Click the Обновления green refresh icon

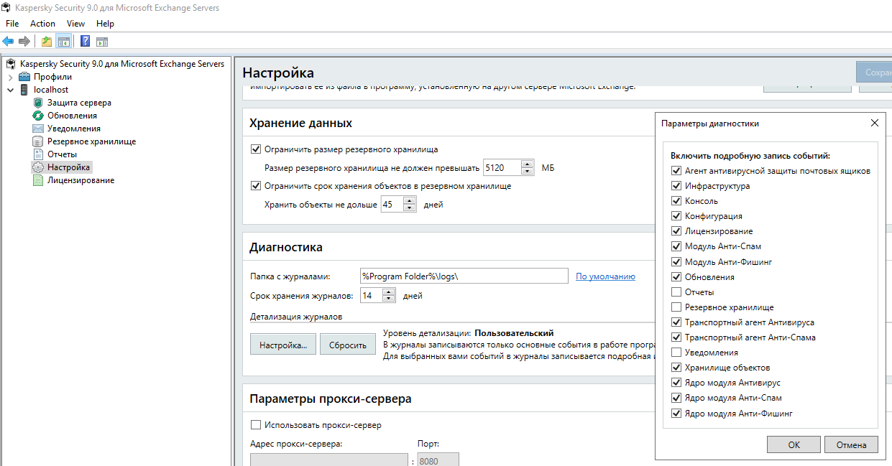(38, 116)
